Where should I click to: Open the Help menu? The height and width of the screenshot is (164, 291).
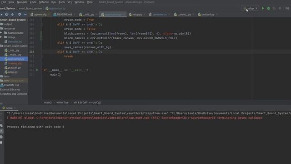pos(90,2)
